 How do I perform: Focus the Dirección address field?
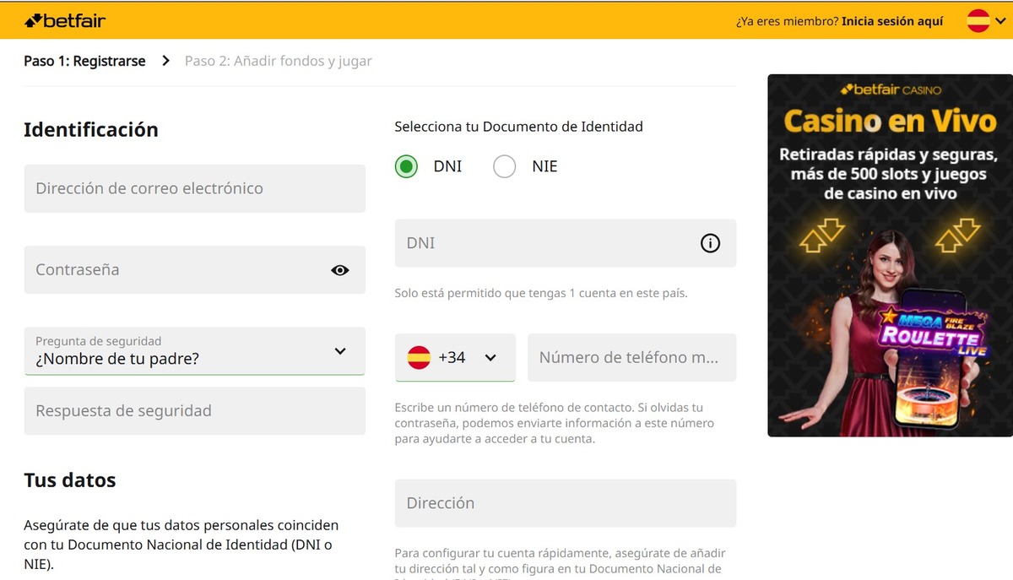click(566, 503)
